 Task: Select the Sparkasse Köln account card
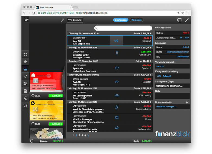pyautogui.click(x=46, y=82)
